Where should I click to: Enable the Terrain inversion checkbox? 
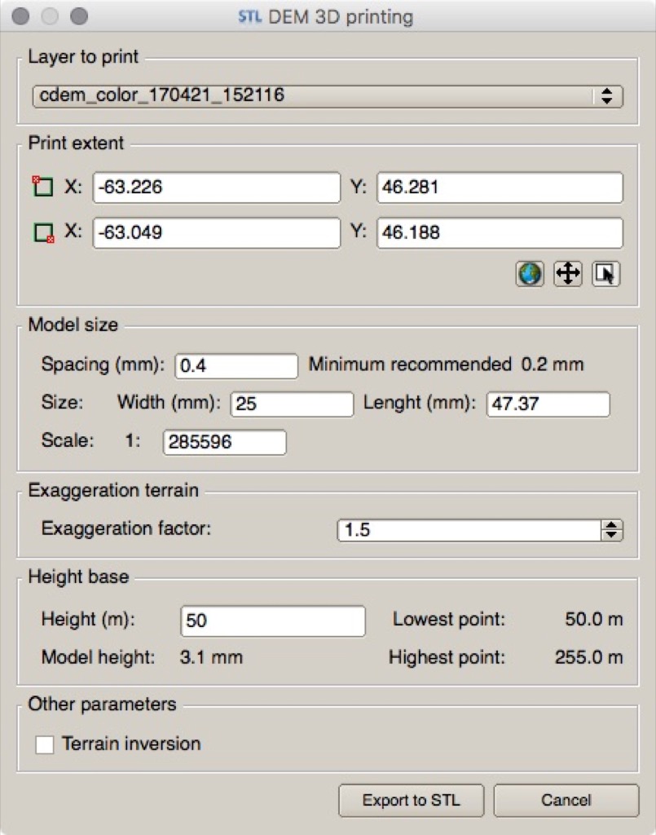click(x=44, y=744)
